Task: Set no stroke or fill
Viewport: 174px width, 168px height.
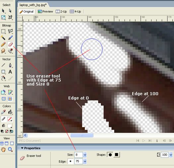Action: click(7, 131)
